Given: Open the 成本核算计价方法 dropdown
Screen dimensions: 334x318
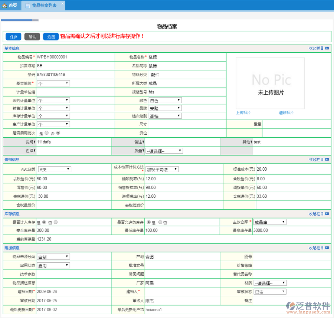Looking at the screenshot, I should click(x=162, y=169).
